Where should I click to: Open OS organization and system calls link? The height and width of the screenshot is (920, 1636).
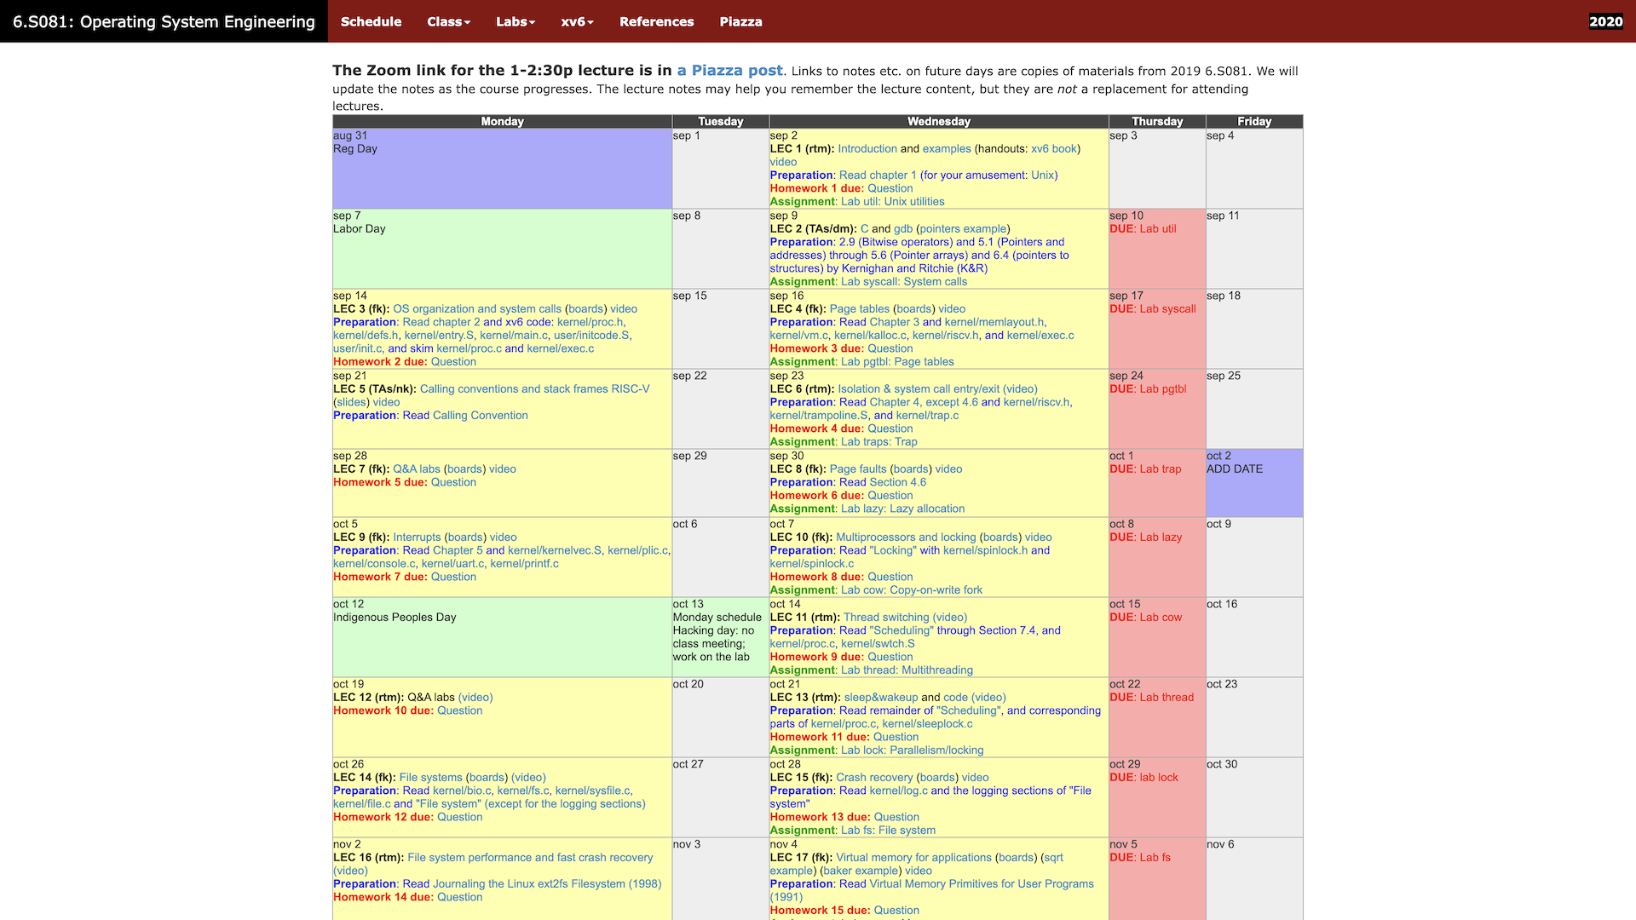tap(477, 309)
